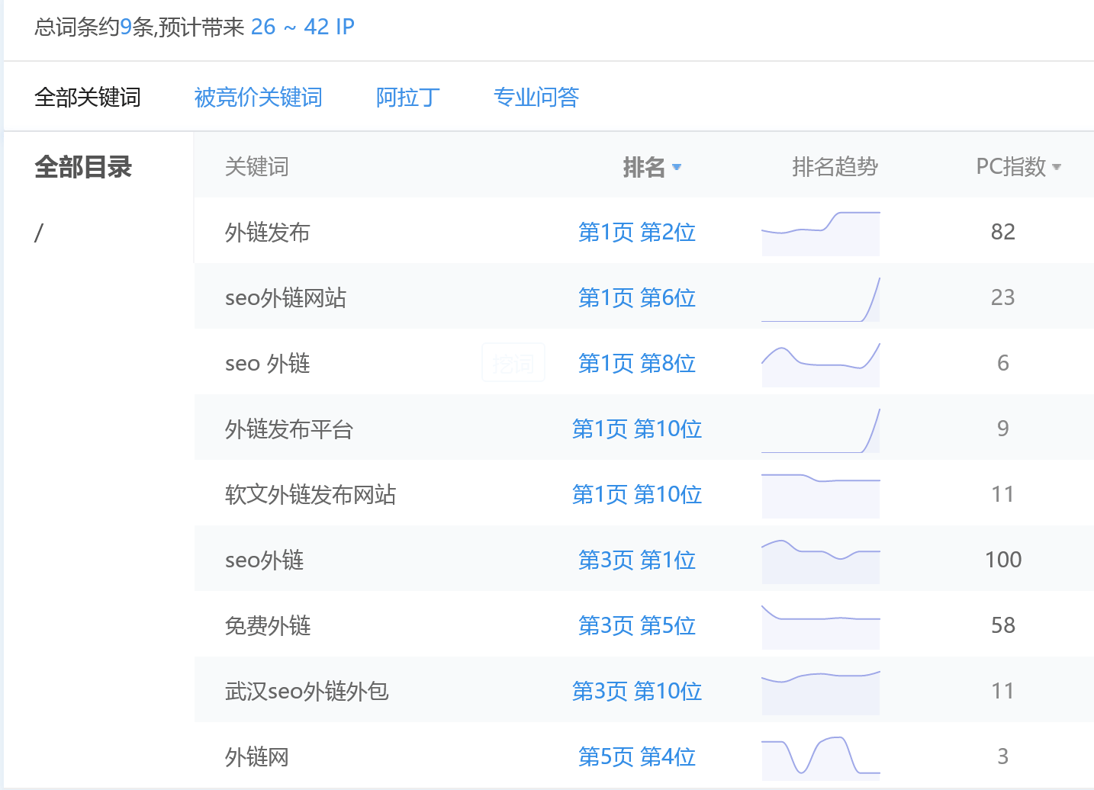The height and width of the screenshot is (790, 1094).
Task: Click the keyword seo 外链 with space
Action: (x=268, y=364)
